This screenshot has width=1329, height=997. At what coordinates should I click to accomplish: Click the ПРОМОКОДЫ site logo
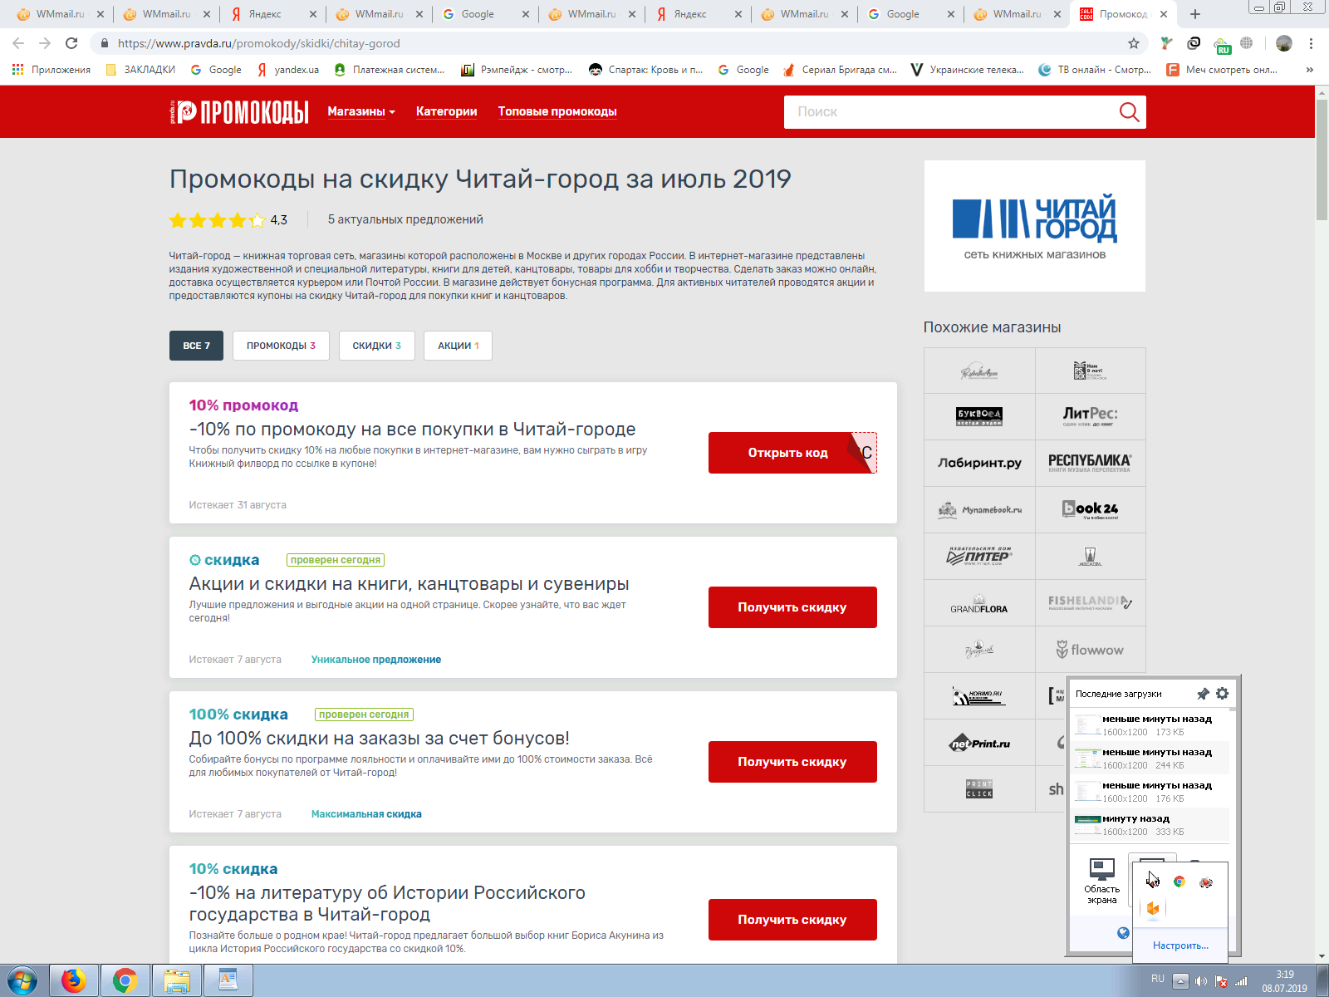238,111
